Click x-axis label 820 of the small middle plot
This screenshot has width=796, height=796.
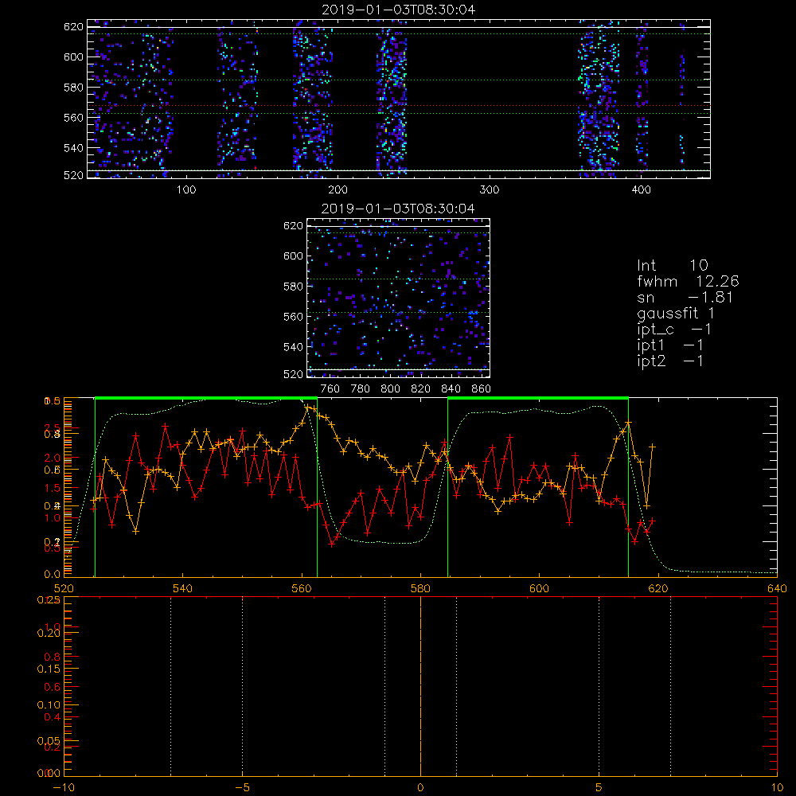421,389
